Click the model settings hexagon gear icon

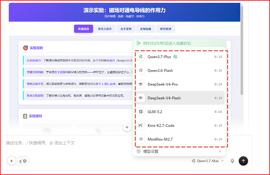click(x=139, y=152)
